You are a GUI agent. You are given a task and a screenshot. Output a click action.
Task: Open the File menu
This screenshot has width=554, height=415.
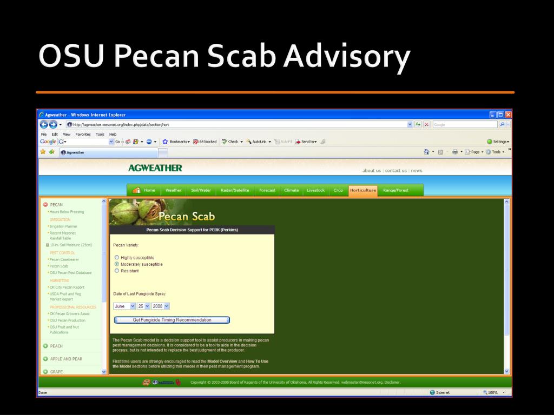pyautogui.click(x=44, y=134)
